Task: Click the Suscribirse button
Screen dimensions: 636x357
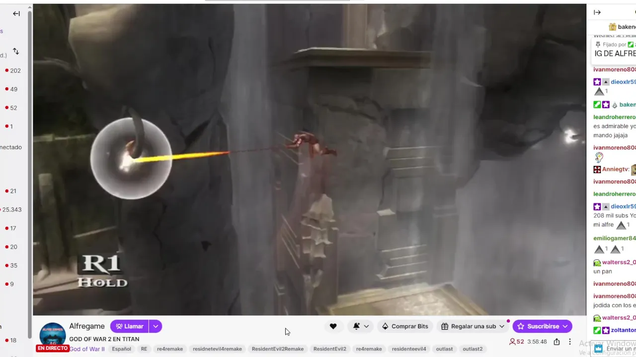Action: [x=542, y=326]
